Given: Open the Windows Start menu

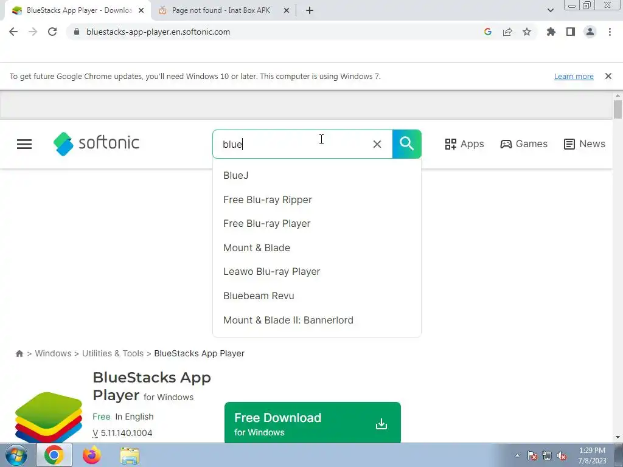Looking at the screenshot, I should tap(16, 455).
